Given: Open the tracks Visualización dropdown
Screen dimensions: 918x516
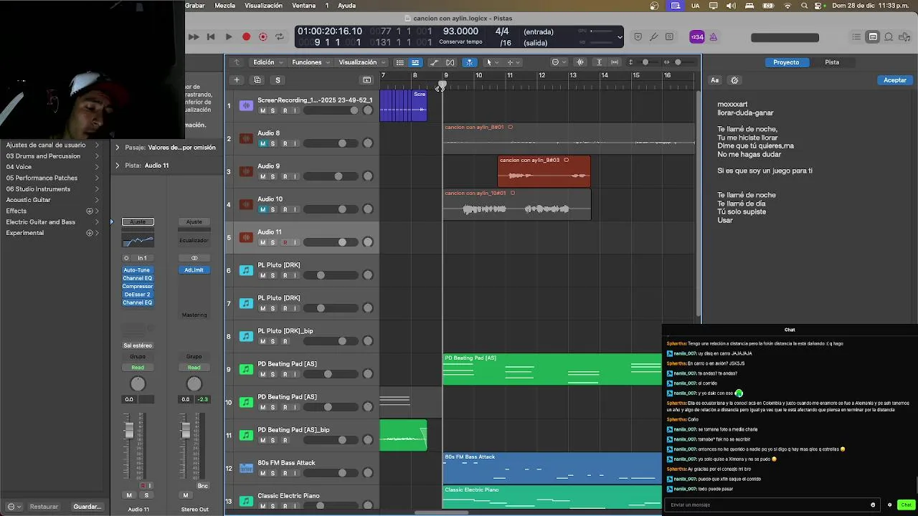Looking at the screenshot, I should (362, 62).
